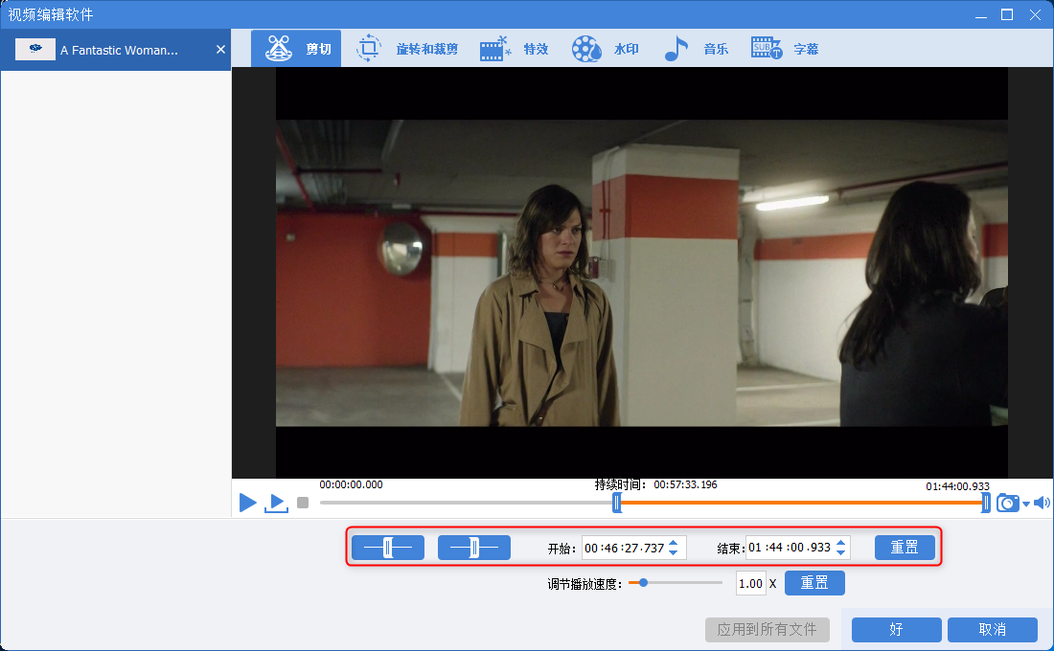Image resolution: width=1054 pixels, height=651 pixels.
Task: Click the video preview frame
Action: click(x=641, y=273)
